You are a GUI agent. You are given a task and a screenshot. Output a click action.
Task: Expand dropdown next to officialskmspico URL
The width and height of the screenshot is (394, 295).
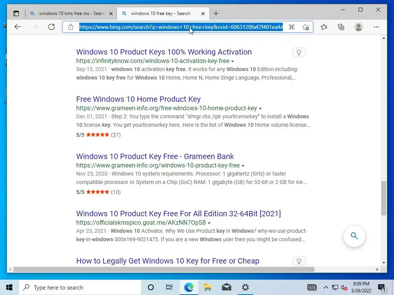(x=209, y=223)
